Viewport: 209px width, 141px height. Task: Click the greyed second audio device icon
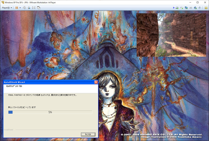pos(200,8)
